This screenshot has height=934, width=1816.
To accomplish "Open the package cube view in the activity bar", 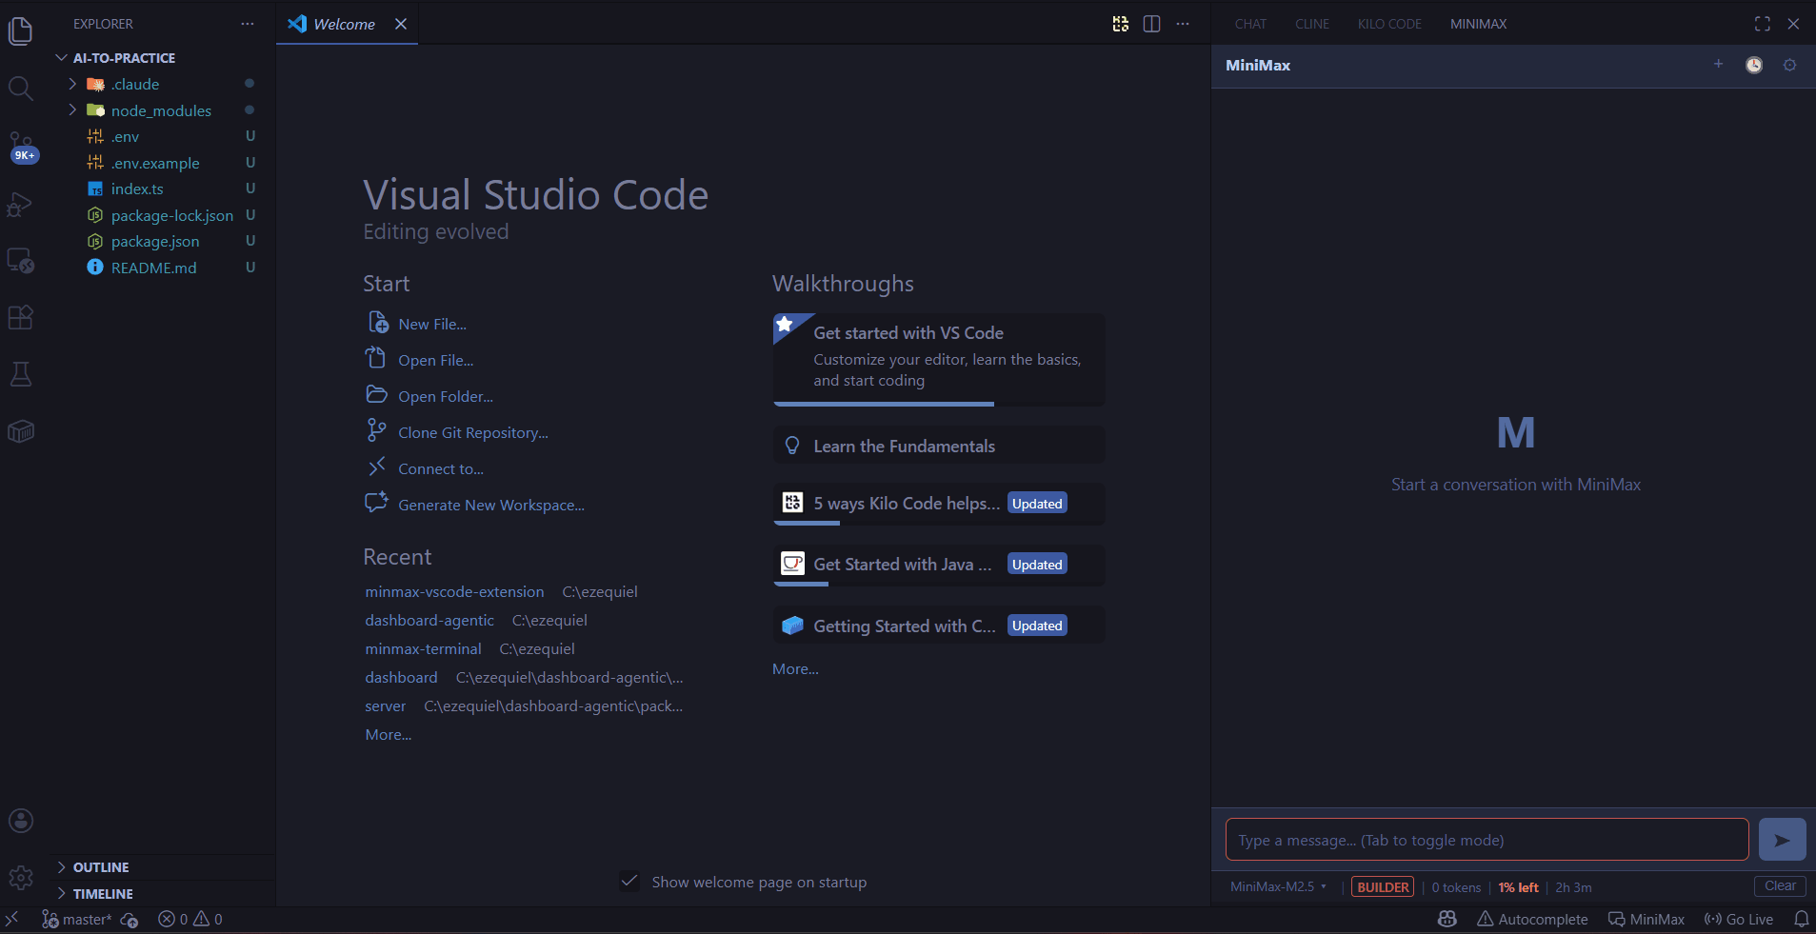I will coord(21,431).
